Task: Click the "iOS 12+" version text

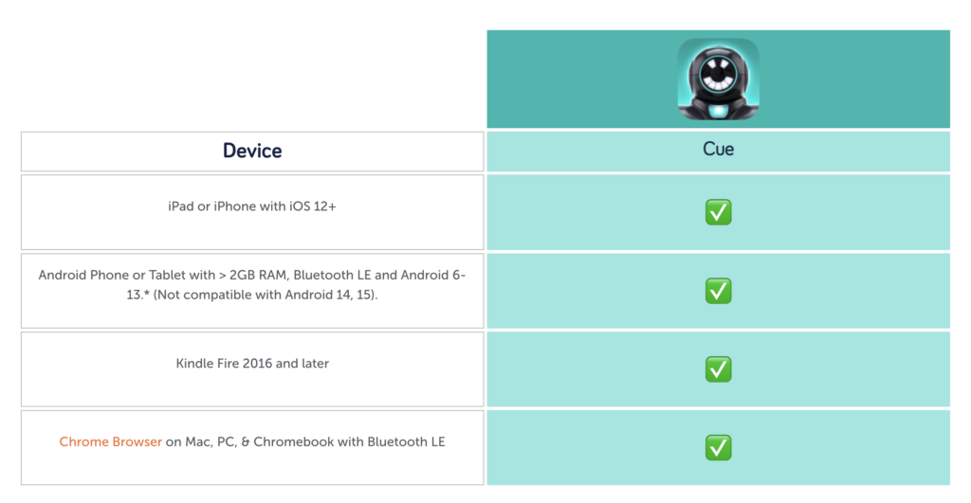Action: click(x=313, y=206)
